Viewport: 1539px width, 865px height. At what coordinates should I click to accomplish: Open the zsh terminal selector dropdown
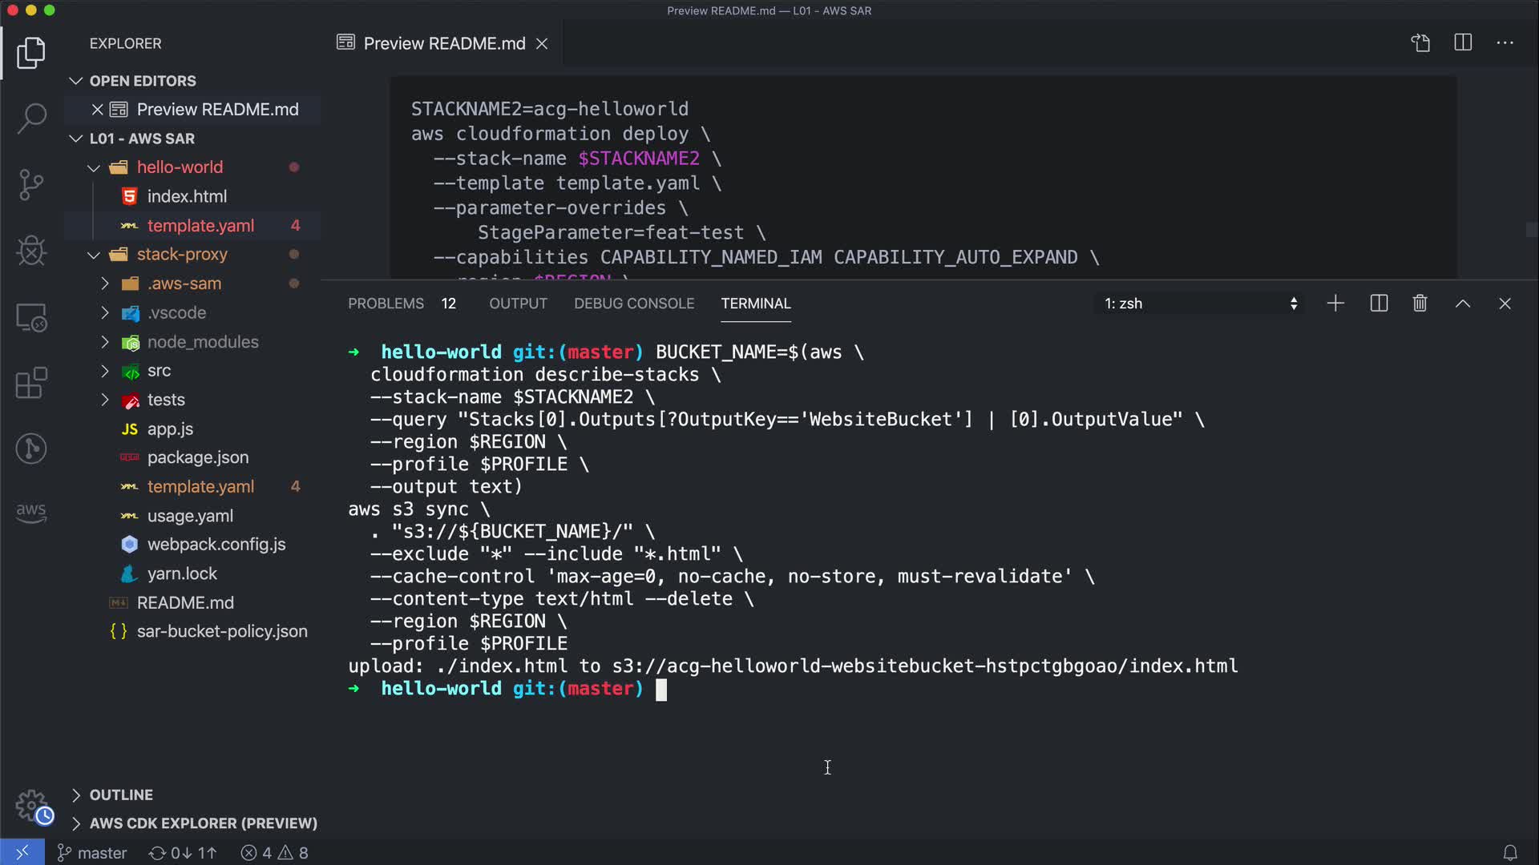[x=1200, y=304]
